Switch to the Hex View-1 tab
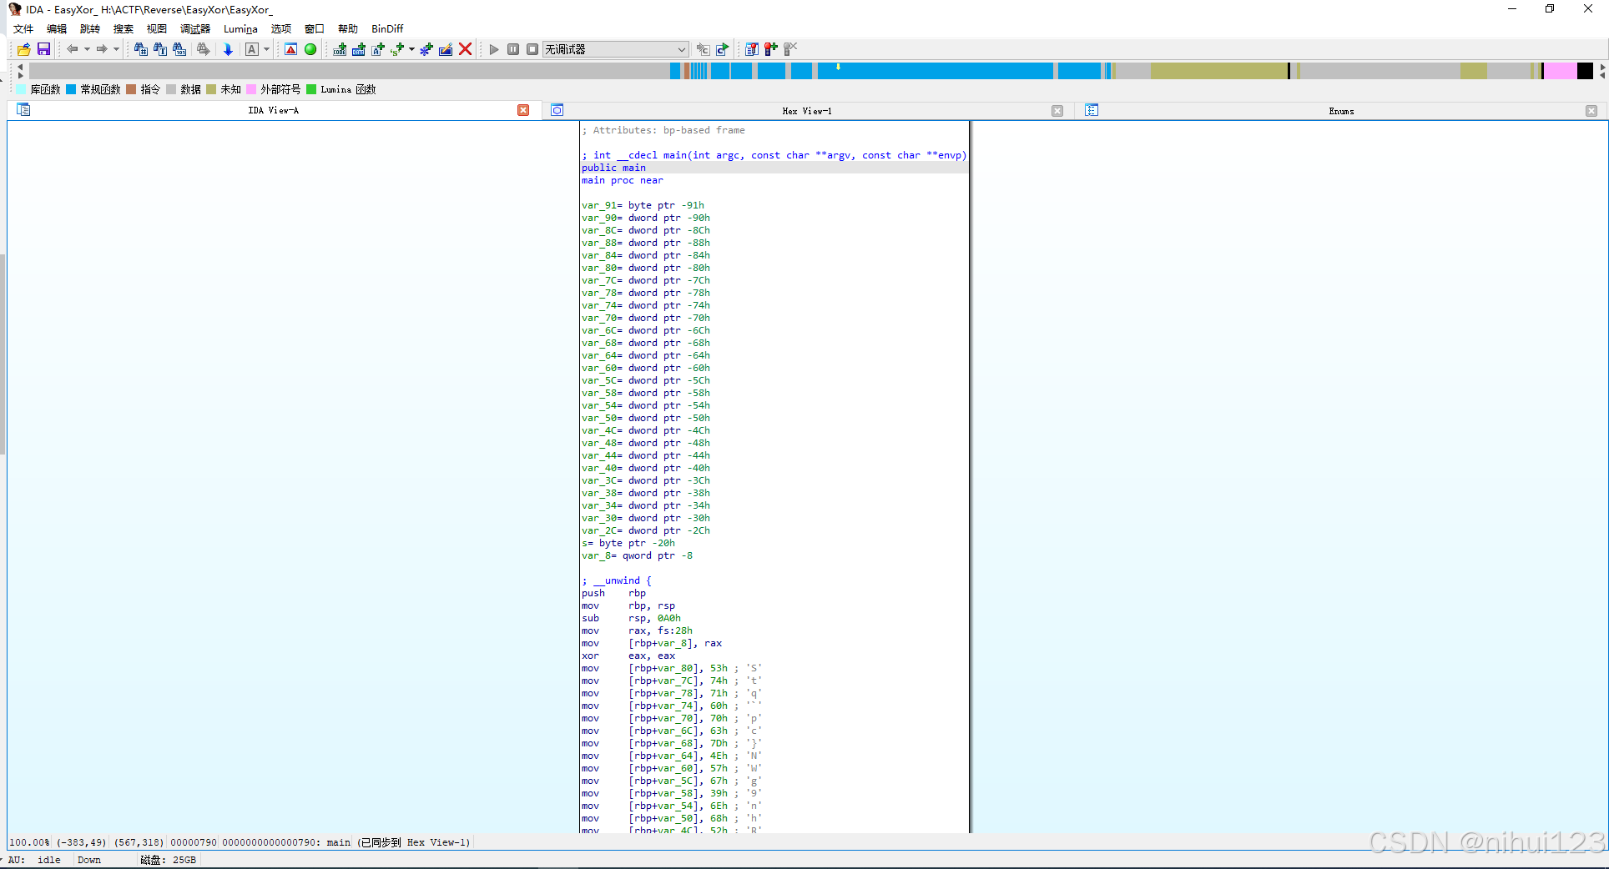 [807, 111]
